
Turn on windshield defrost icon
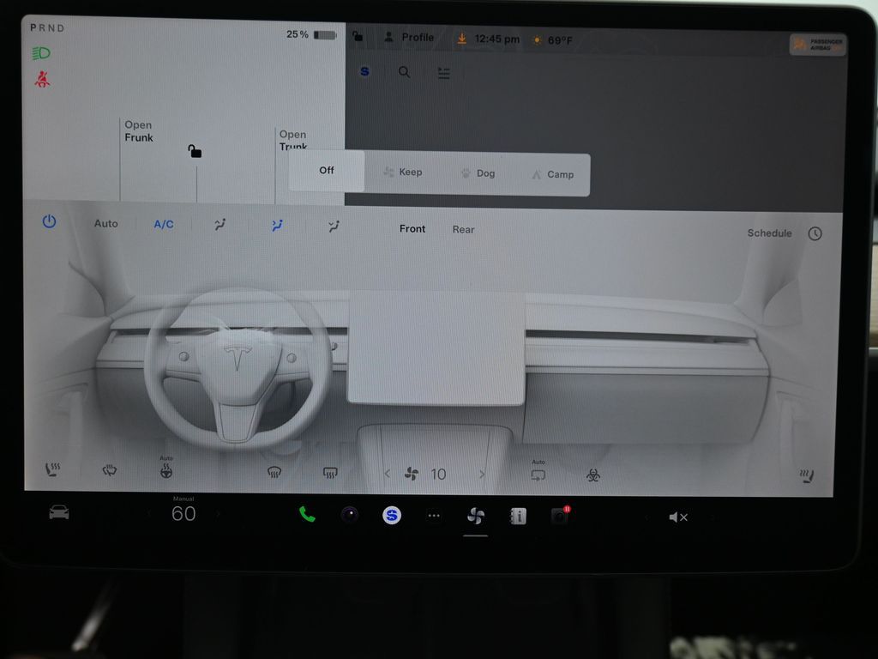click(274, 472)
